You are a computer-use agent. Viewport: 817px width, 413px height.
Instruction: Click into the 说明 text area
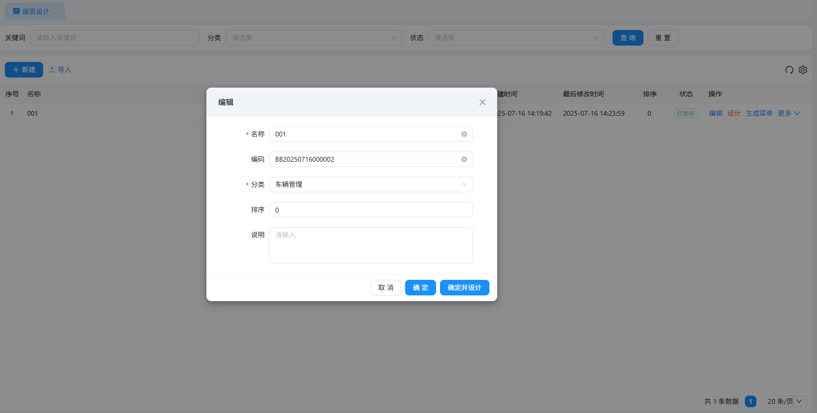[x=371, y=245]
